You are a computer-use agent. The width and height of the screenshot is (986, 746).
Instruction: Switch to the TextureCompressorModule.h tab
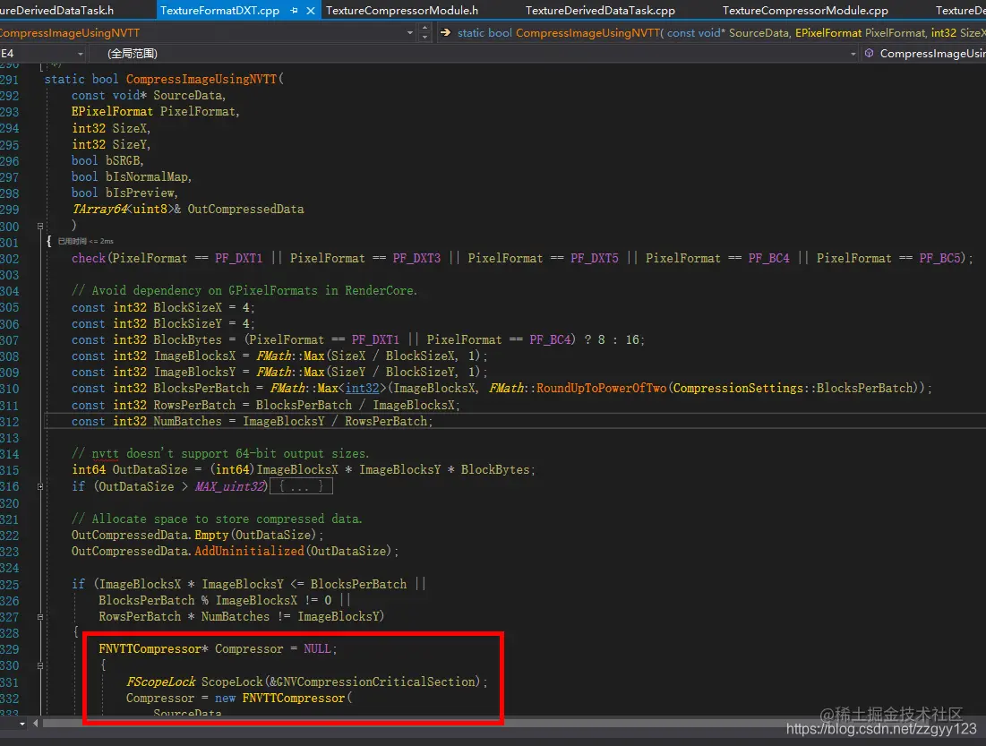click(x=402, y=11)
